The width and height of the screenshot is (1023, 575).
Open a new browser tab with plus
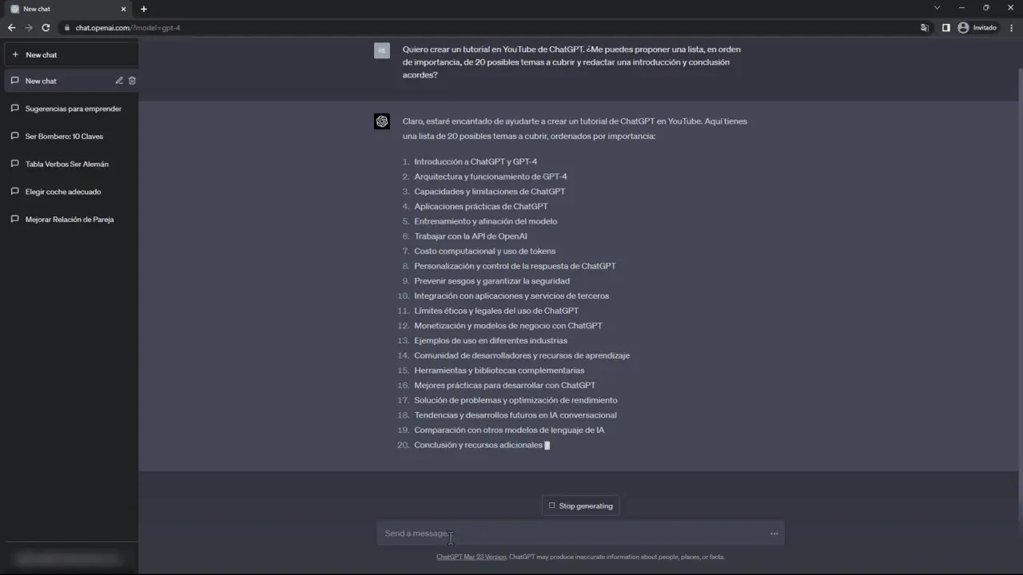click(144, 9)
